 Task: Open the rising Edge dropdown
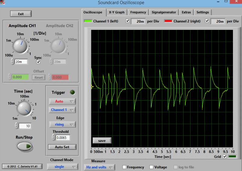[62, 124]
